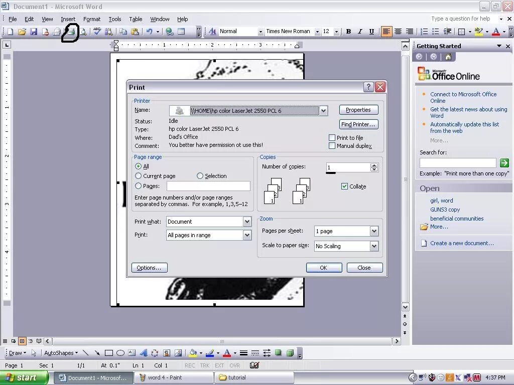Click the Options button in Print dialog
Screen dimensions: 514x385
coord(150,268)
